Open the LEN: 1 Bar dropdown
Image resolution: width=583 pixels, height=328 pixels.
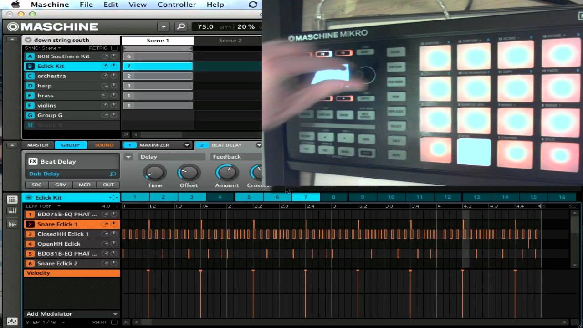pos(43,206)
